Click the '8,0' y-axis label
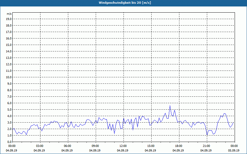The width and height of the screenshot is (247, 154). click(10, 90)
